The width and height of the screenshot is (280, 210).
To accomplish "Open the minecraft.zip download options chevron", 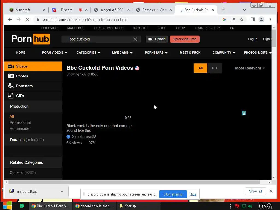I will pyautogui.click(x=62, y=191).
